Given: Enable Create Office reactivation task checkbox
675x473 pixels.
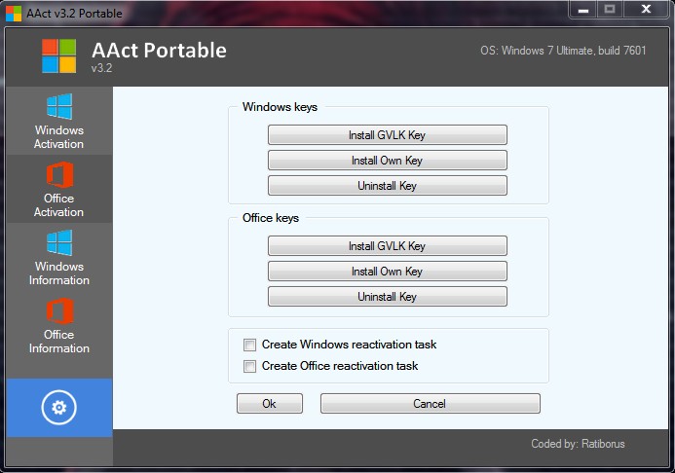Looking at the screenshot, I should (x=249, y=366).
